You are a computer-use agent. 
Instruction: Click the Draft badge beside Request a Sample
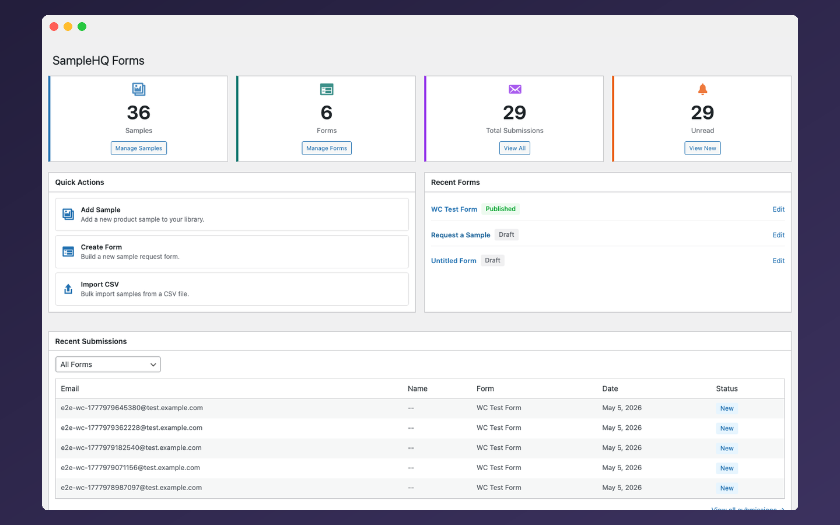506,235
